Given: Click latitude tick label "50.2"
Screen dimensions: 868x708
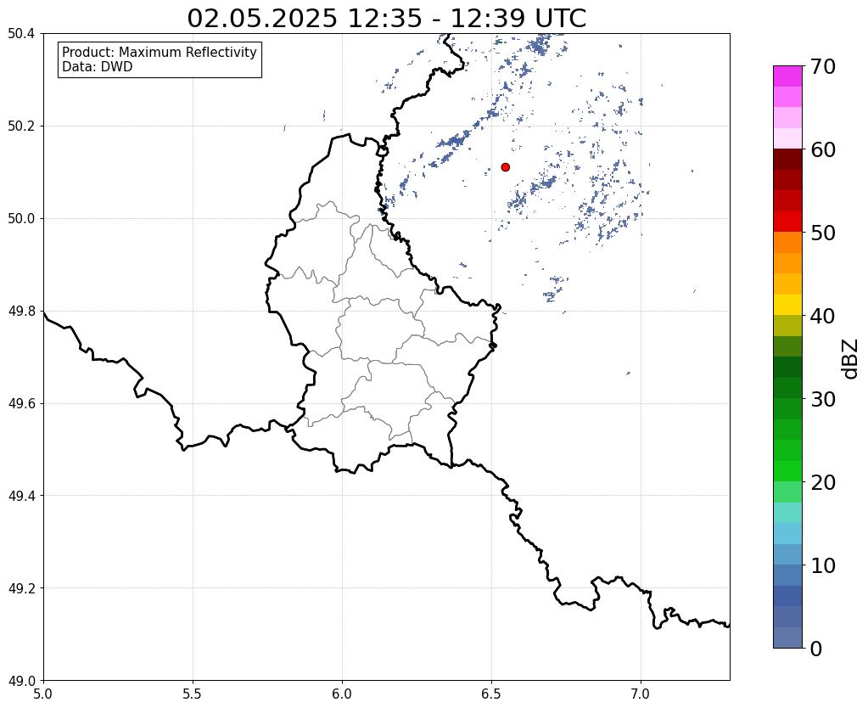Looking at the screenshot, I should [21, 126].
